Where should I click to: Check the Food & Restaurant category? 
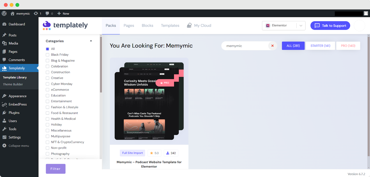tap(47, 113)
